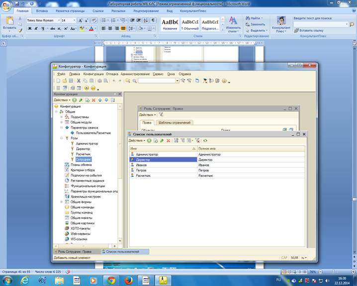
Task: Open Google Chrome from taskbar
Action: (x=111, y=281)
